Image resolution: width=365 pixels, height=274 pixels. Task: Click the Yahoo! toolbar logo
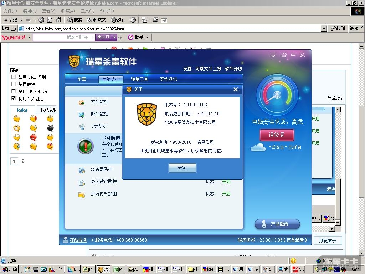coord(14,37)
